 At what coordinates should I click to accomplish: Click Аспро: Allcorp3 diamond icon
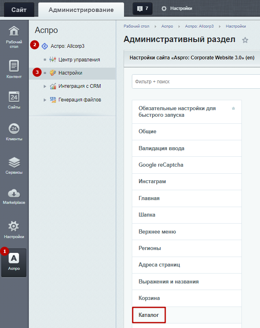click(x=45, y=46)
